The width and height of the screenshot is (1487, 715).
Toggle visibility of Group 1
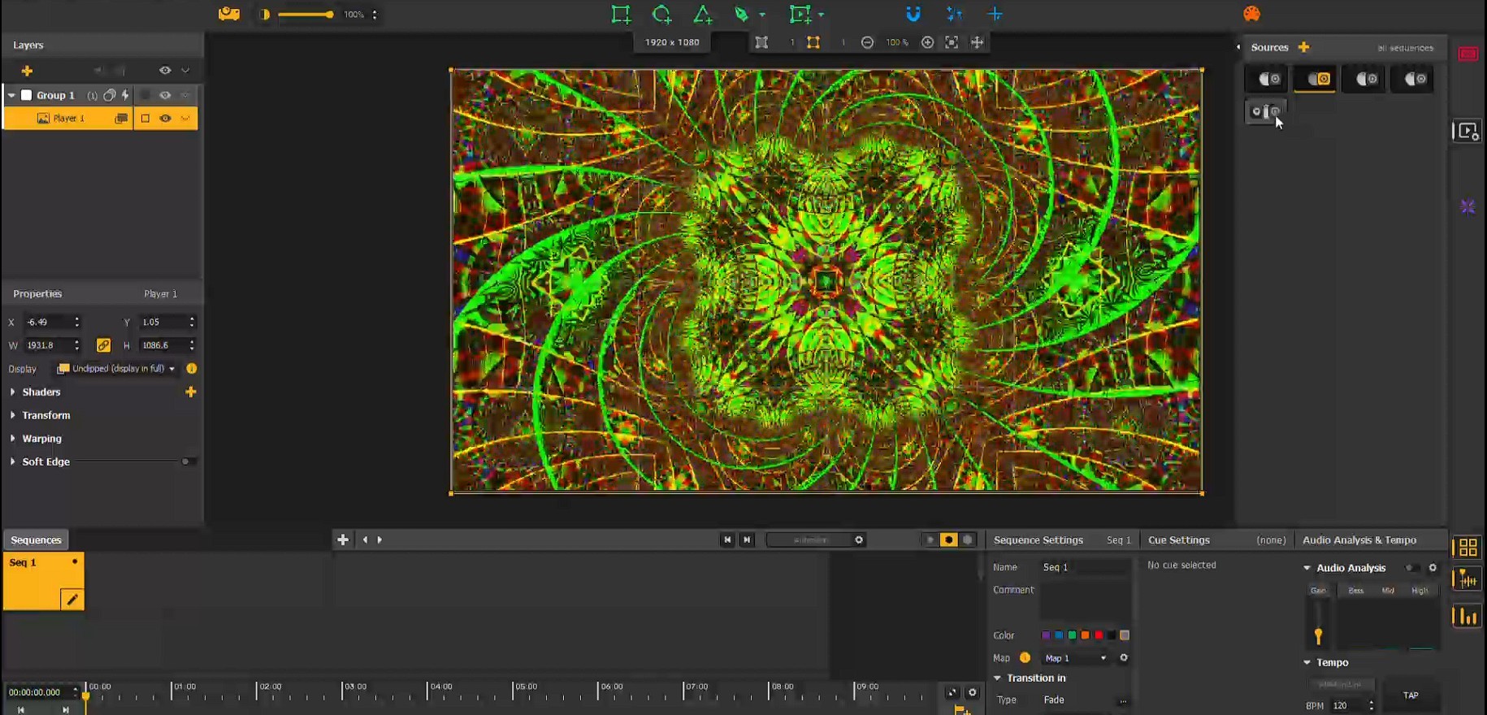[165, 95]
